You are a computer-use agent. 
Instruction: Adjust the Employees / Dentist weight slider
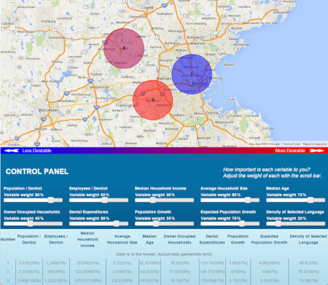105,200
